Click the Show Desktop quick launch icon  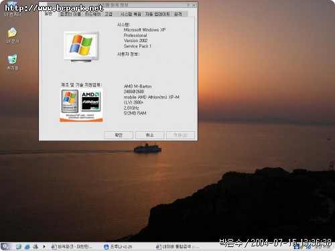coord(19,246)
